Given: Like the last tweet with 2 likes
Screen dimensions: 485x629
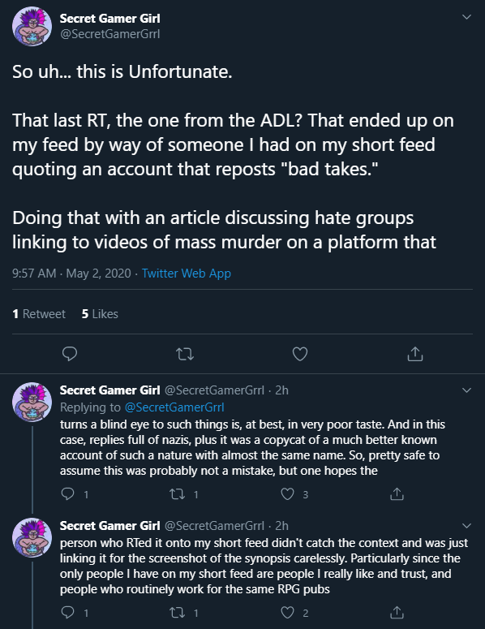Looking at the screenshot, I should pyautogui.click(x=287, y=613).
